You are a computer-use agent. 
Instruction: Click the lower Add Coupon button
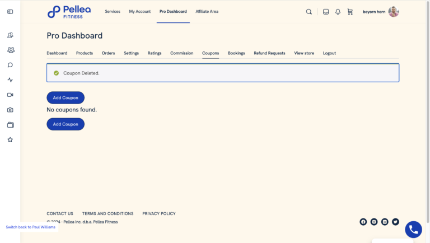(66, 124)
